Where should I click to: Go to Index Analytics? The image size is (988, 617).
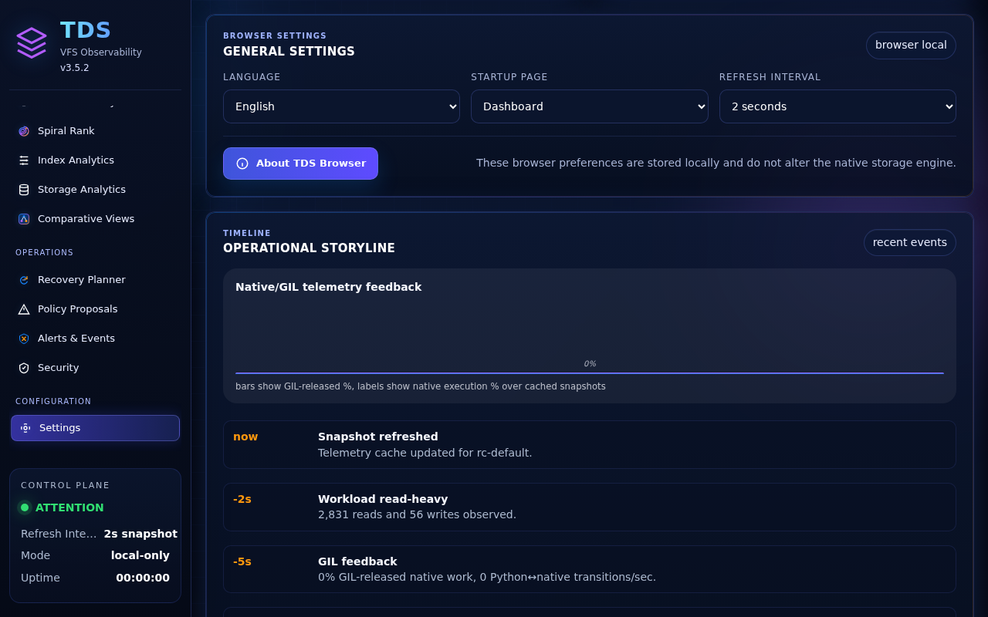95,160
